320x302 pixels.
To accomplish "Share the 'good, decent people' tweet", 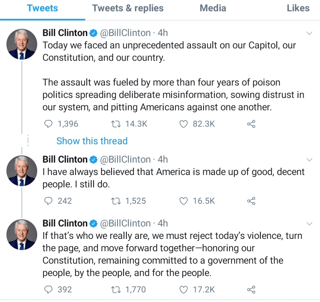I will pos(251,201).
